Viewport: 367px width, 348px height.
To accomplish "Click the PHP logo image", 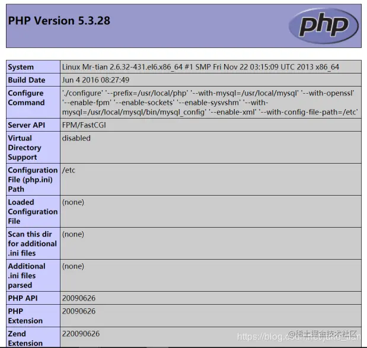I will point(324,25).
